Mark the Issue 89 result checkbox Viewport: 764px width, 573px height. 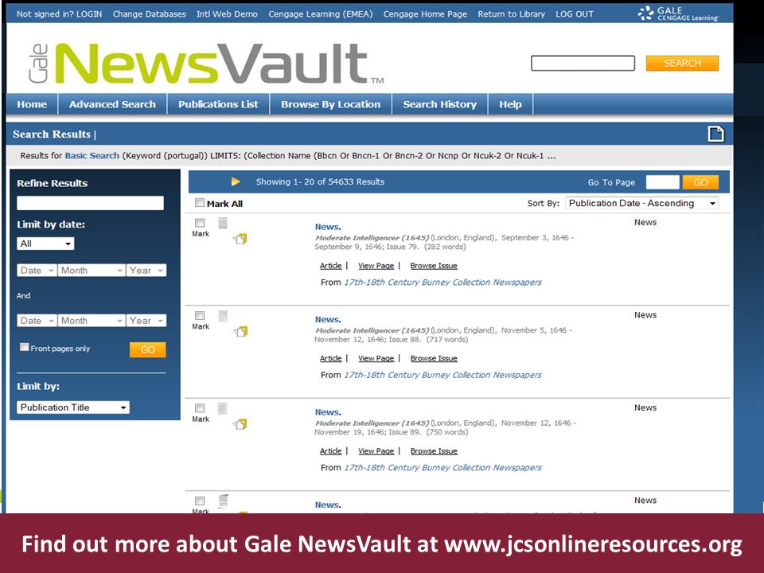(x=200, y=407)
